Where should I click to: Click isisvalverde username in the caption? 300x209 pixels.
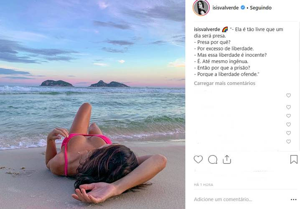207,30
